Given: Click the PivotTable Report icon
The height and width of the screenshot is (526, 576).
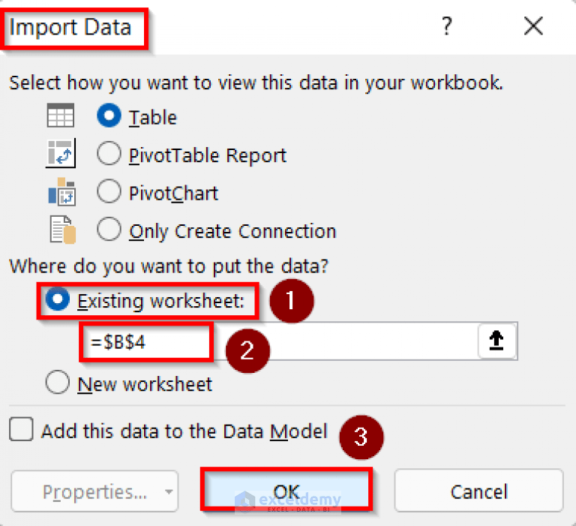Looking at the screenshot, I should tap(61, 153).
